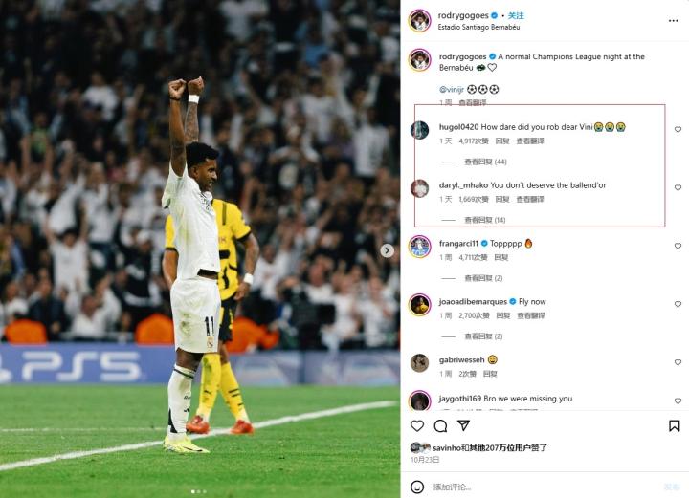Expand 2 replies under joaoadibemarques comment
The height and width of the screenshot is (498, 689).
pos(483,336)
